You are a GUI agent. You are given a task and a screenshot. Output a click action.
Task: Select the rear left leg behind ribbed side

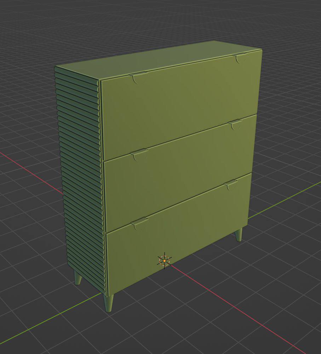pos(78,278)
